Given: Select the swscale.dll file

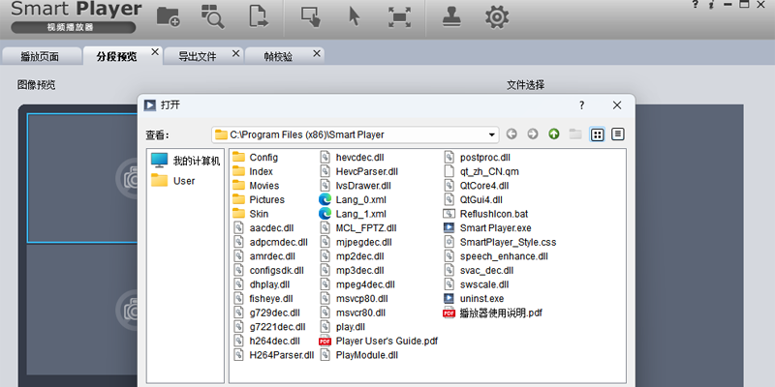Looking at the screenshot, I should point(477,284).
